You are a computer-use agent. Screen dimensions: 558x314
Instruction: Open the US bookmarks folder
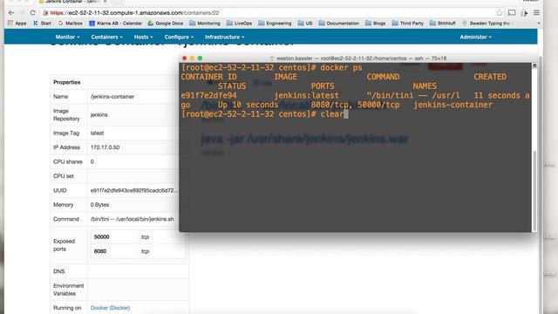point(305,24)
